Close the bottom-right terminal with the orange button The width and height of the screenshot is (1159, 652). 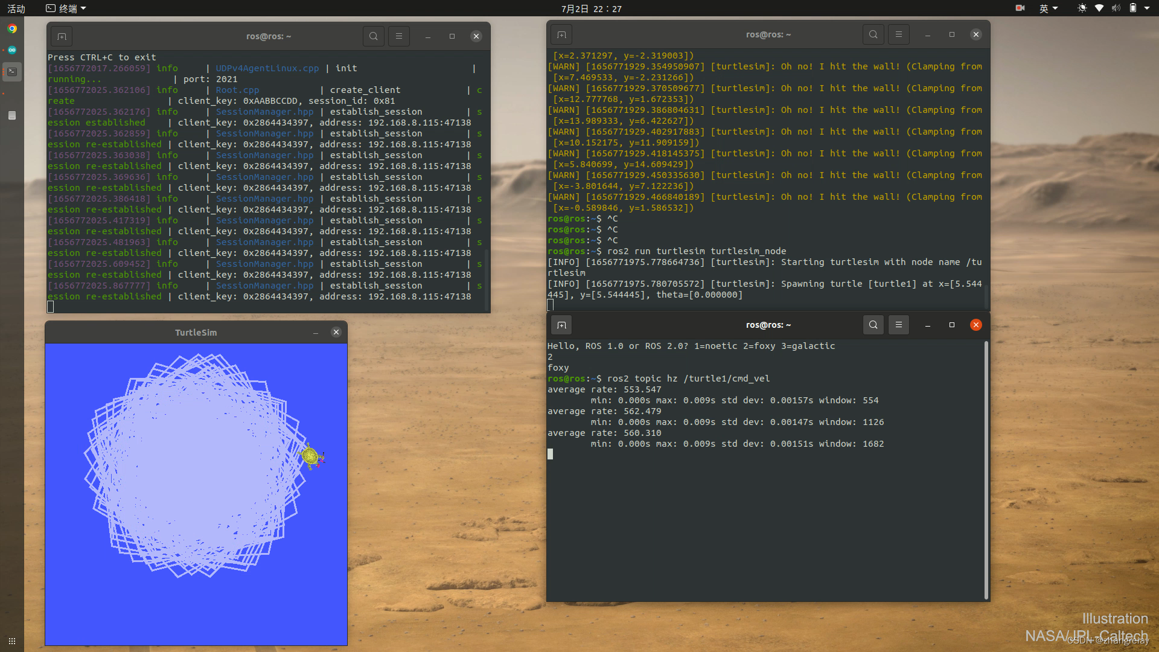pyautogui.click(x=976, y=325)
